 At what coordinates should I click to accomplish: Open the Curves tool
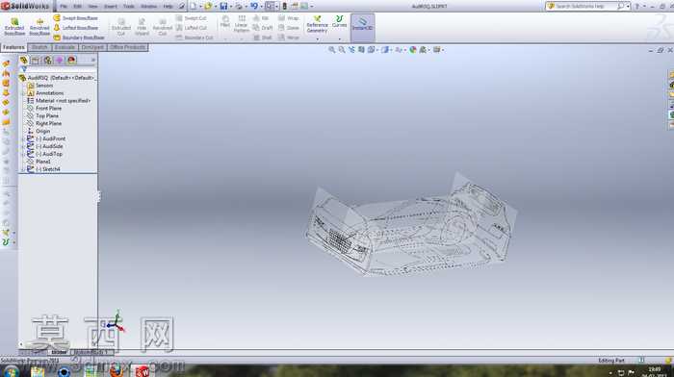(339, 21)
